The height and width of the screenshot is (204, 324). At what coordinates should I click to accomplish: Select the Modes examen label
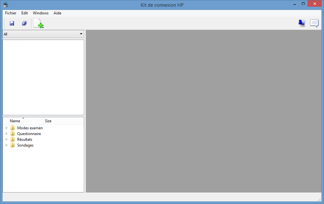click(x=30, y=128)
